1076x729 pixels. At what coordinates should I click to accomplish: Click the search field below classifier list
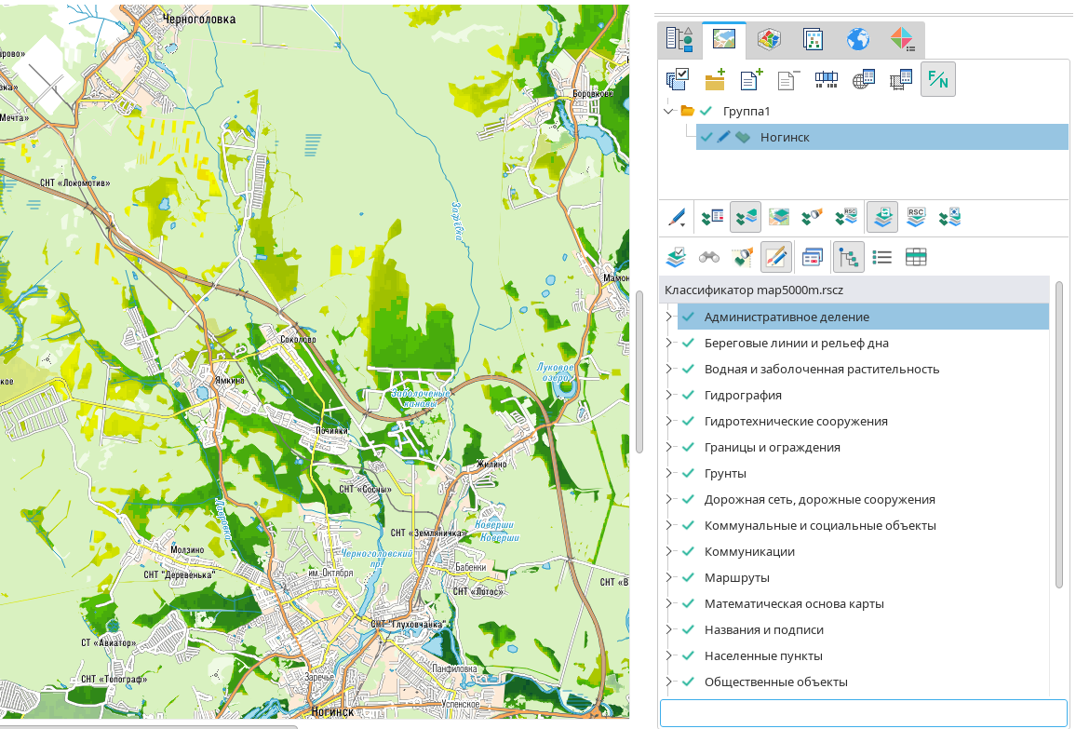pyautogui.click(x=863, y=713)
